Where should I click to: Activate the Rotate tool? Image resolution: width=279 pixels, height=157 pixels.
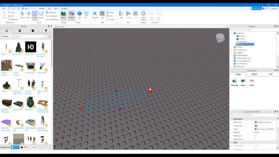pyautogui.click(x=41, y=15)
